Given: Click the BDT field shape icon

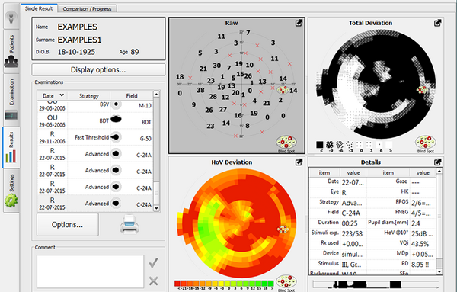Looking at the screenshot, I should tap(116, 119).
